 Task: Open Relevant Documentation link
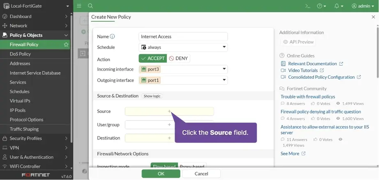pyautogui.click(x=312, y=64)
